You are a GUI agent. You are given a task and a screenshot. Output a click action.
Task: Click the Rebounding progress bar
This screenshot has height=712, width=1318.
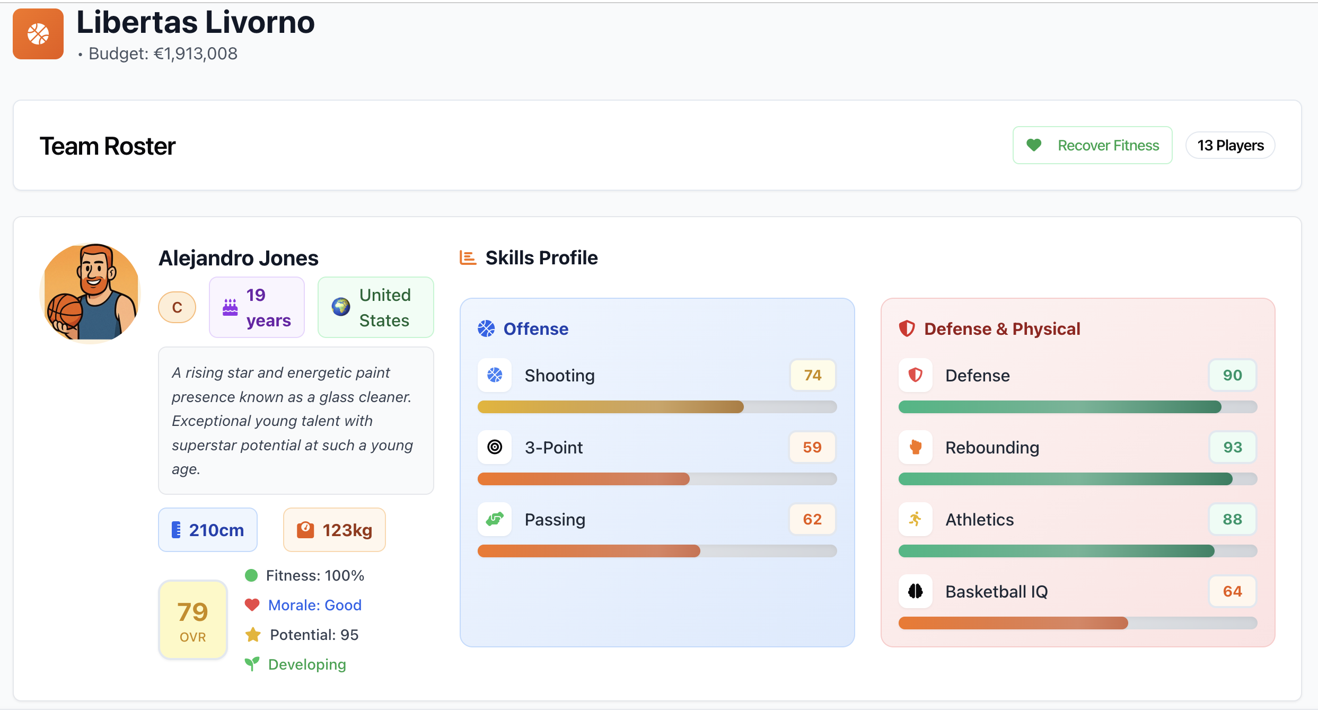click(1077, 479)
